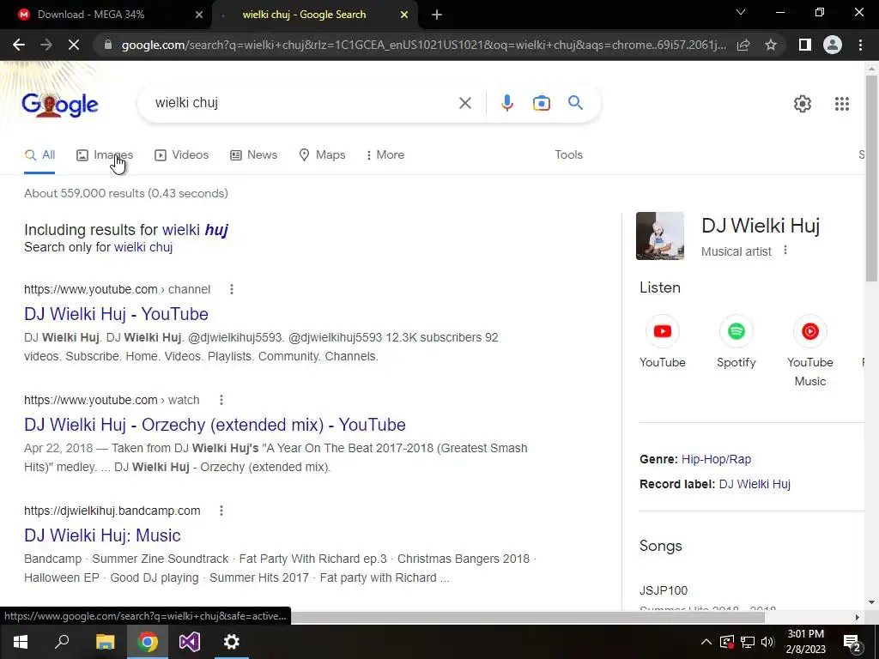Listen on YouTube Music icon
The height and width of the screenshot is (659, 879).
coord(810,331)
